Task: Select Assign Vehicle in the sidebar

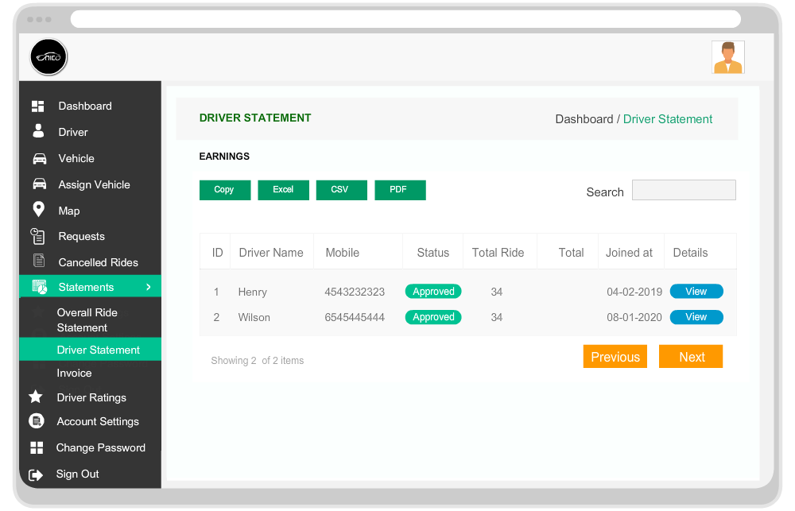Action: click(95, 185)
